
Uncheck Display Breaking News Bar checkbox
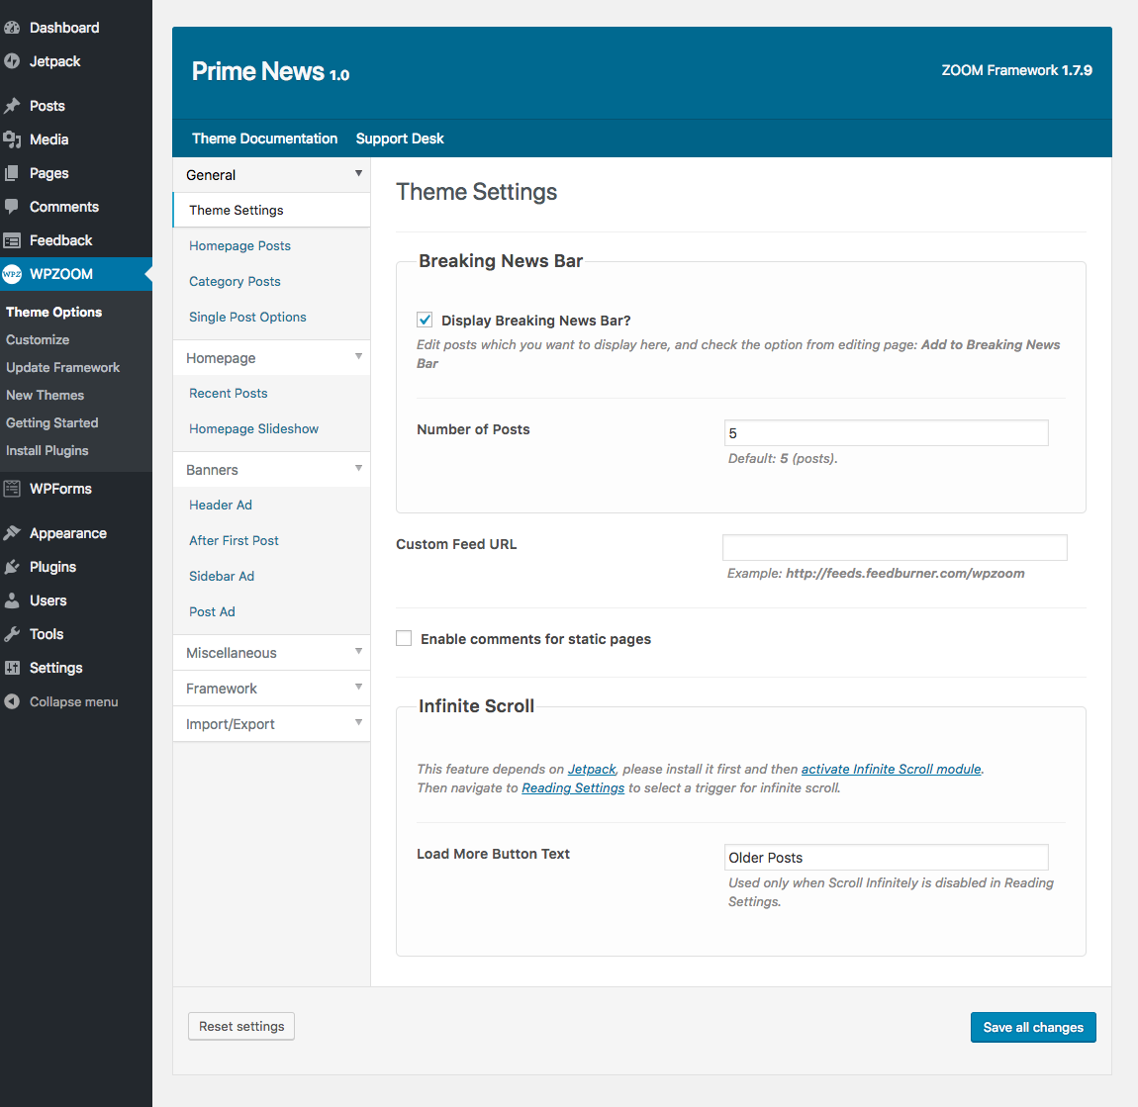click(x=425, y=320)
